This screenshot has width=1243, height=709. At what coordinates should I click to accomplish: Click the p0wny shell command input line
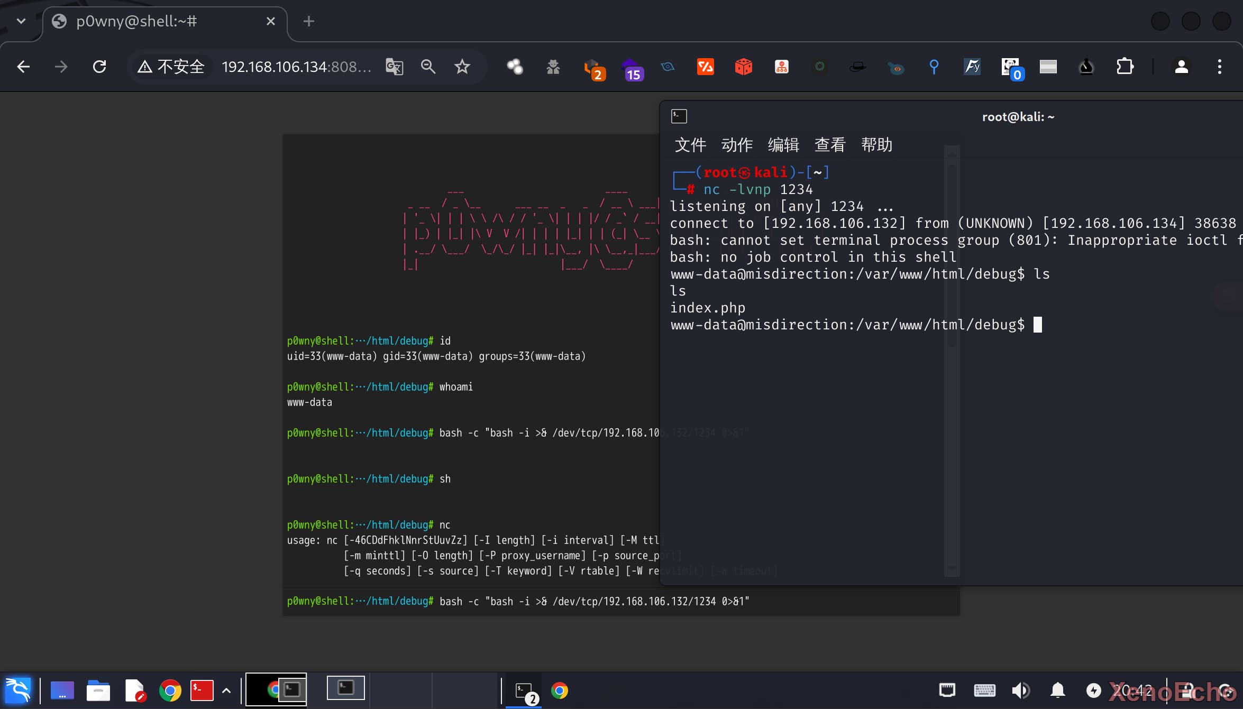[x=592, y=602]
